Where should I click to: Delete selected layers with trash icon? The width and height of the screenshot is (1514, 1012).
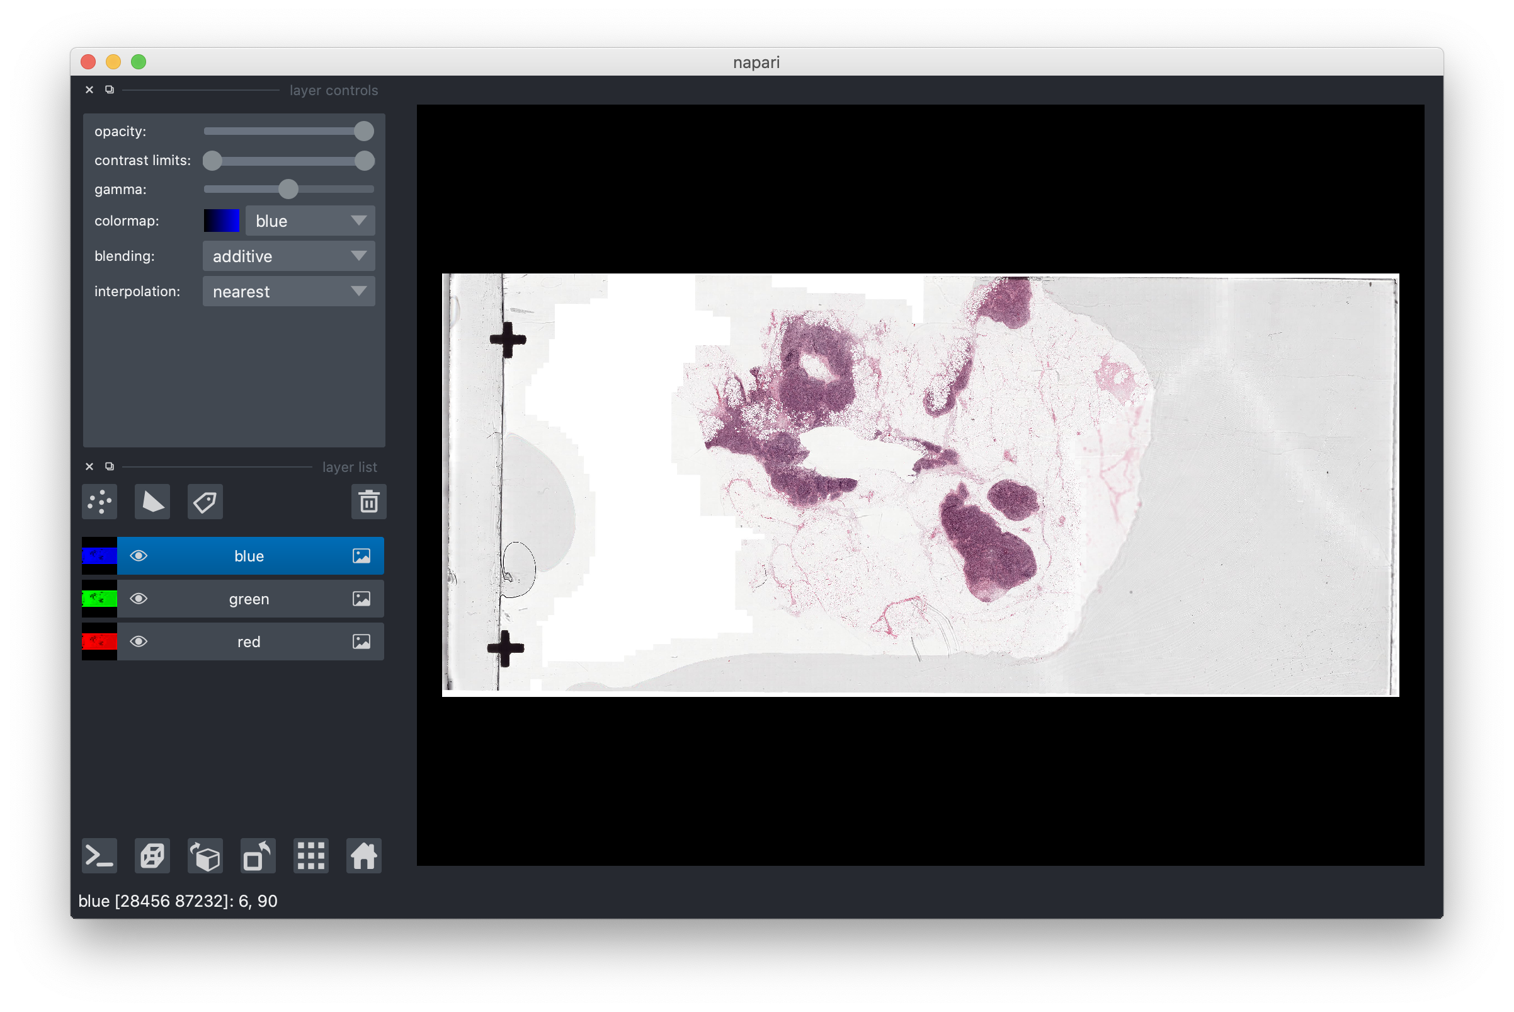pos(369,502)
